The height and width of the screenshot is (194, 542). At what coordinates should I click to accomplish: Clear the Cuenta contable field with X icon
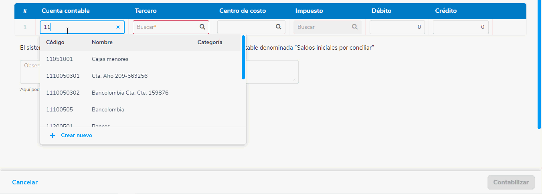tap(118, 27)
